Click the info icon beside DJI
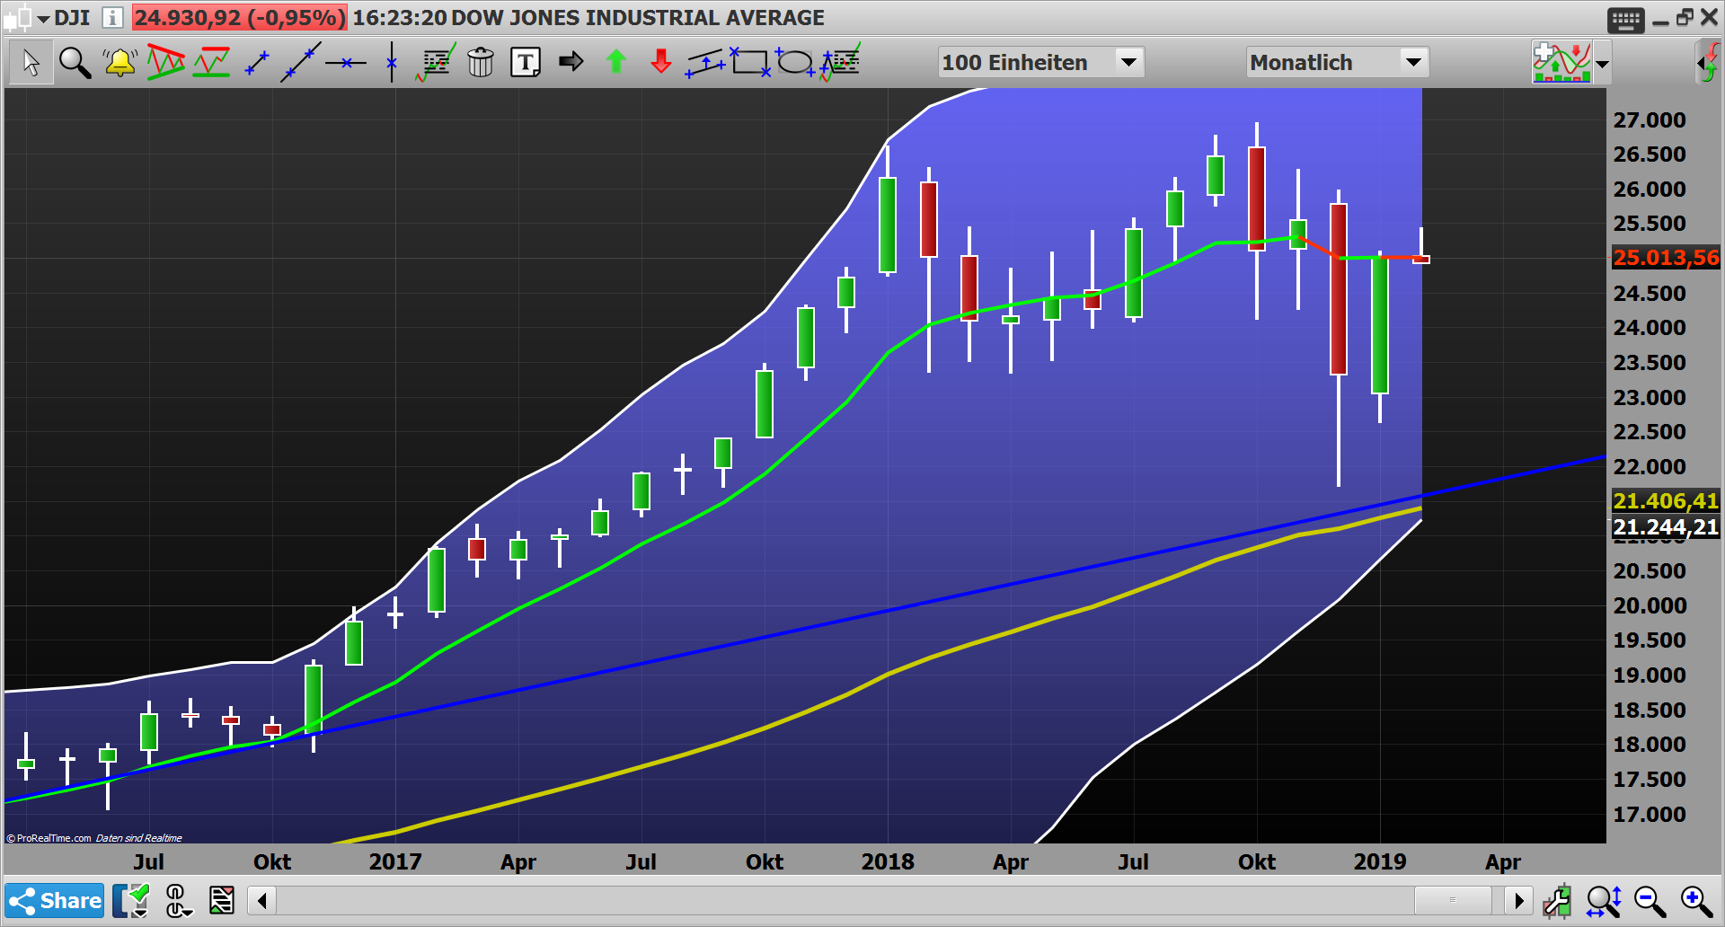This screenshot has height=927, width=1725. (112, 18)
